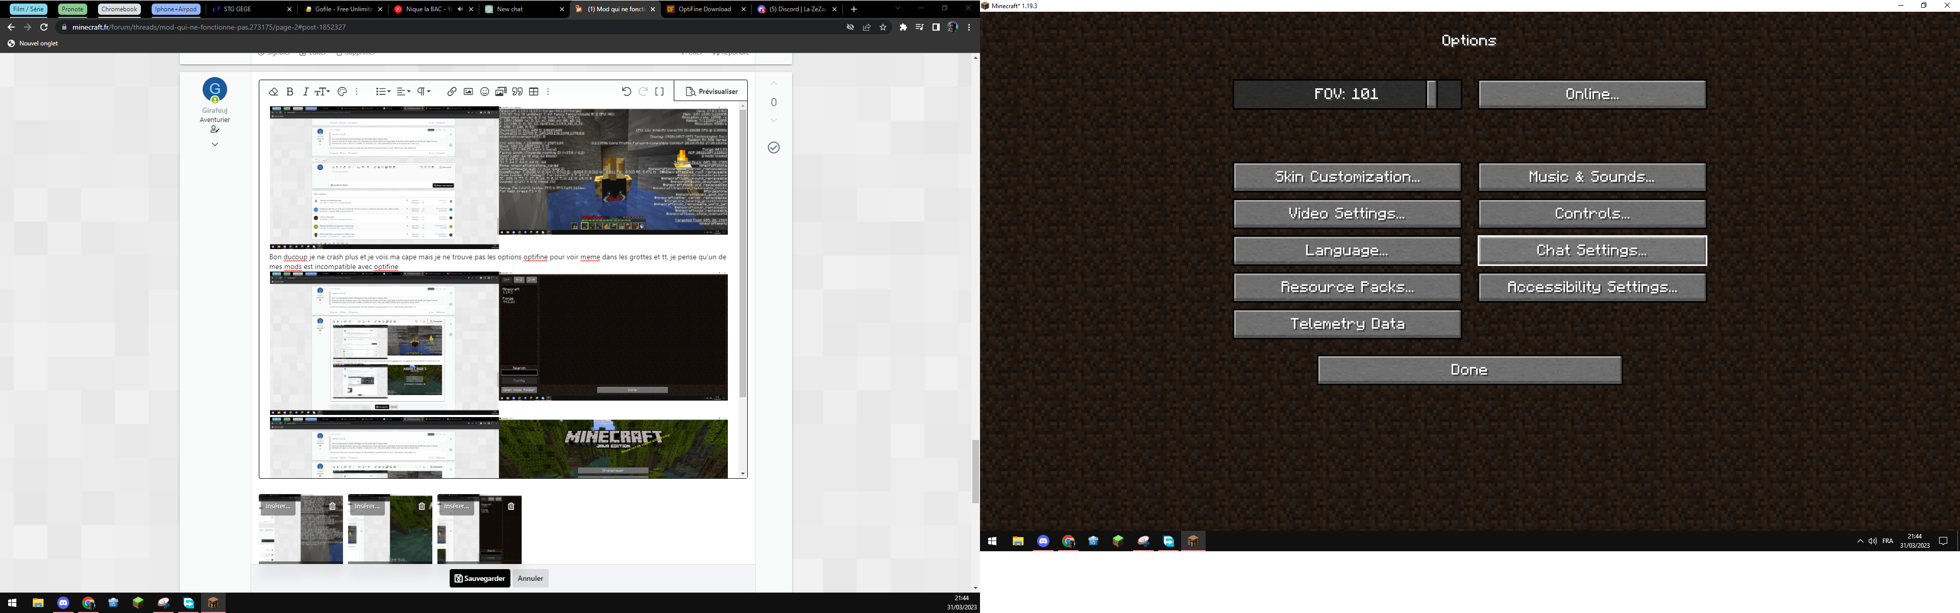1960x613 pixels.
Task: Toggle BB code mode brackets icon
Action: pyautogui.click(x=659, y=91)
